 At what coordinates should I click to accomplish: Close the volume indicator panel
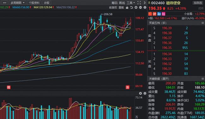coord(140,93)
